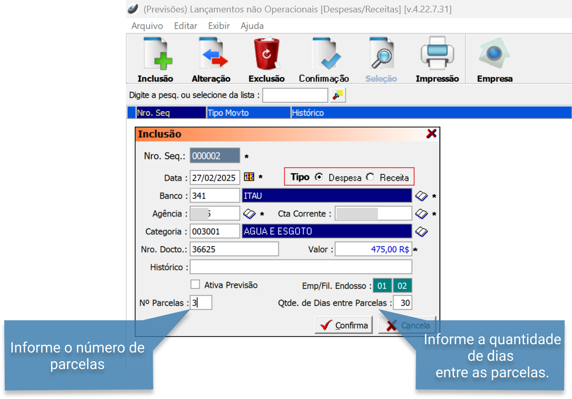Image resolution: width=572 pixels, height=399 pixels.
Task: Click the Empresa toolbar icon
Action: point(494,54)
